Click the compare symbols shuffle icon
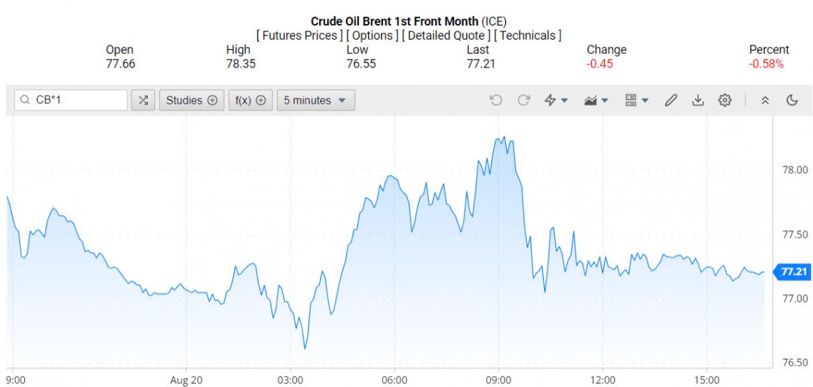The width and height of the screenshot is (813, 387). [x=143, y=100]
